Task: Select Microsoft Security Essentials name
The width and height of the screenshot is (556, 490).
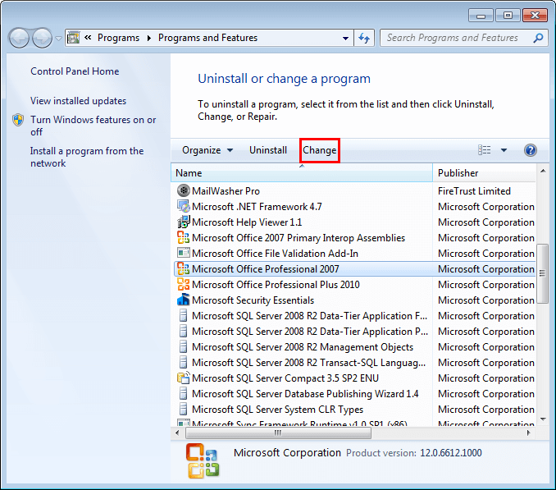Action: [x=253, y=300]
